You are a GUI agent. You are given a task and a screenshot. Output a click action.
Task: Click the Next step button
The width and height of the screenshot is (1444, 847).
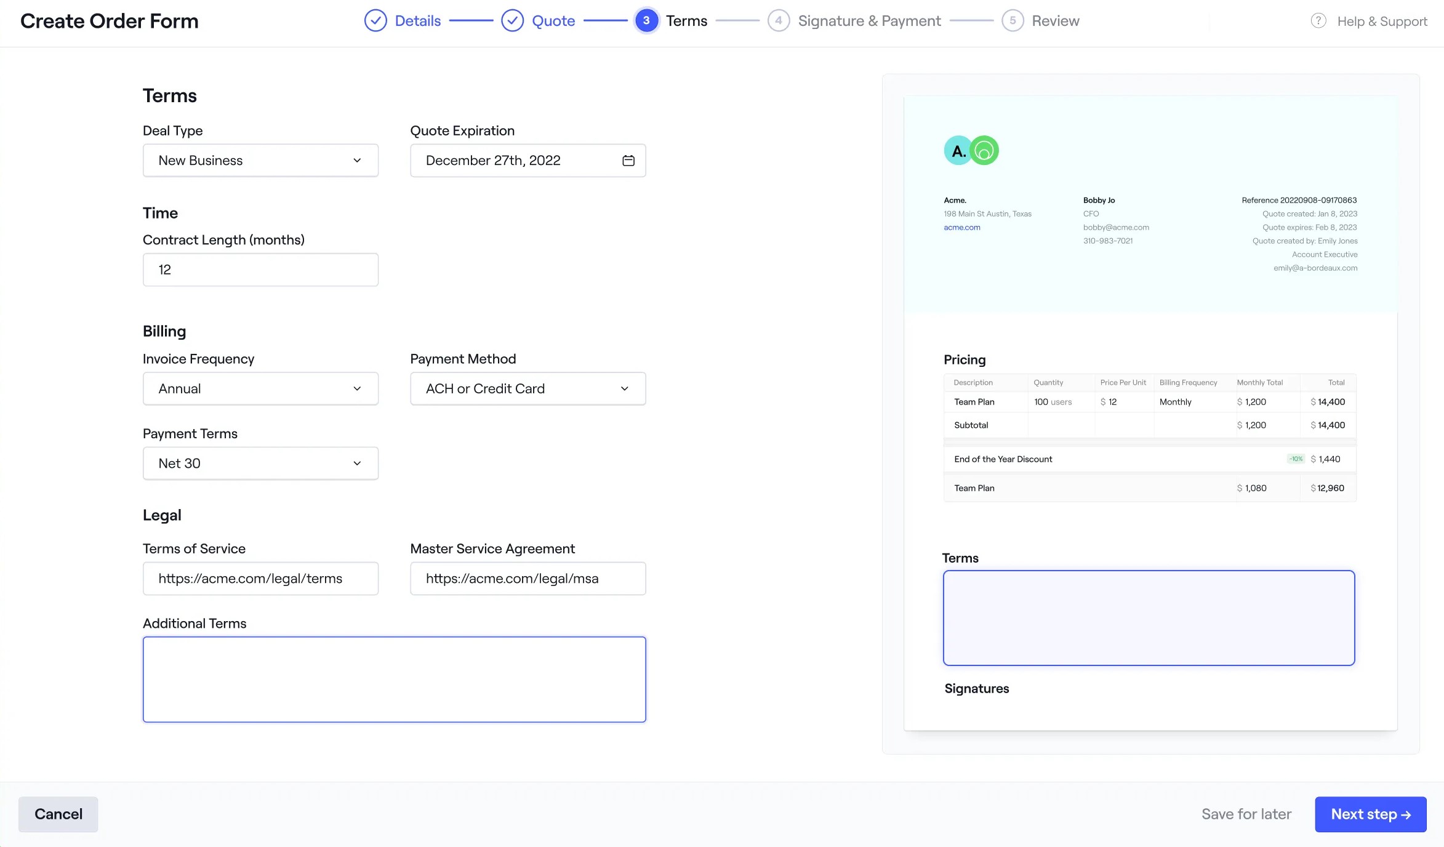tap(1370, 814)
